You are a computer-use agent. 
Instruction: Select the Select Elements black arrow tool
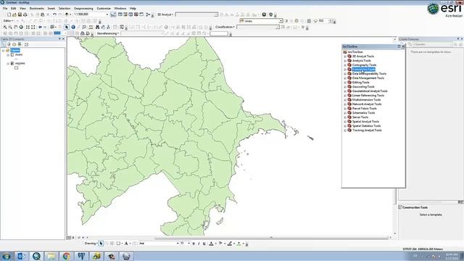[67, 27]
